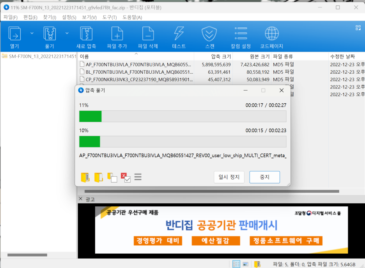Image resolution: width=365 pixels, height=268 pixels.
Task: Click the zipped folder icon in extract dialog
Action: (x=85, y=177)
